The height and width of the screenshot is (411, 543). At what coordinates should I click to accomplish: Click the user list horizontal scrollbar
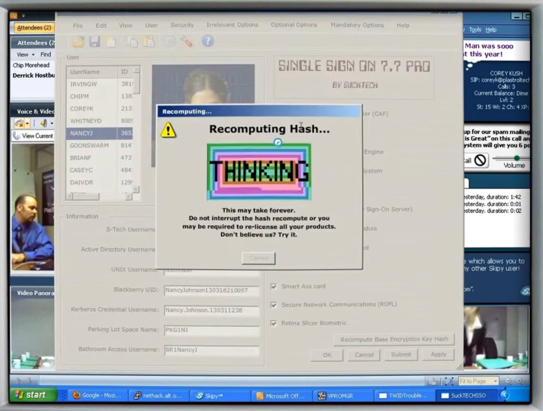tap(99, 197)
